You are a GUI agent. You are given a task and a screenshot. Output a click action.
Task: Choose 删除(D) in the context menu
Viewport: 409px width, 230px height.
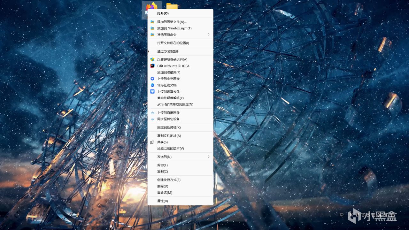point(180,186)
